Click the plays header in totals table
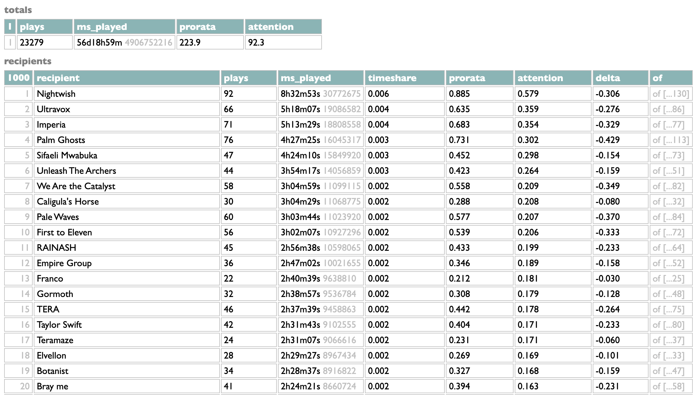This screenshot has height=395, width=696. click(45, 27)
